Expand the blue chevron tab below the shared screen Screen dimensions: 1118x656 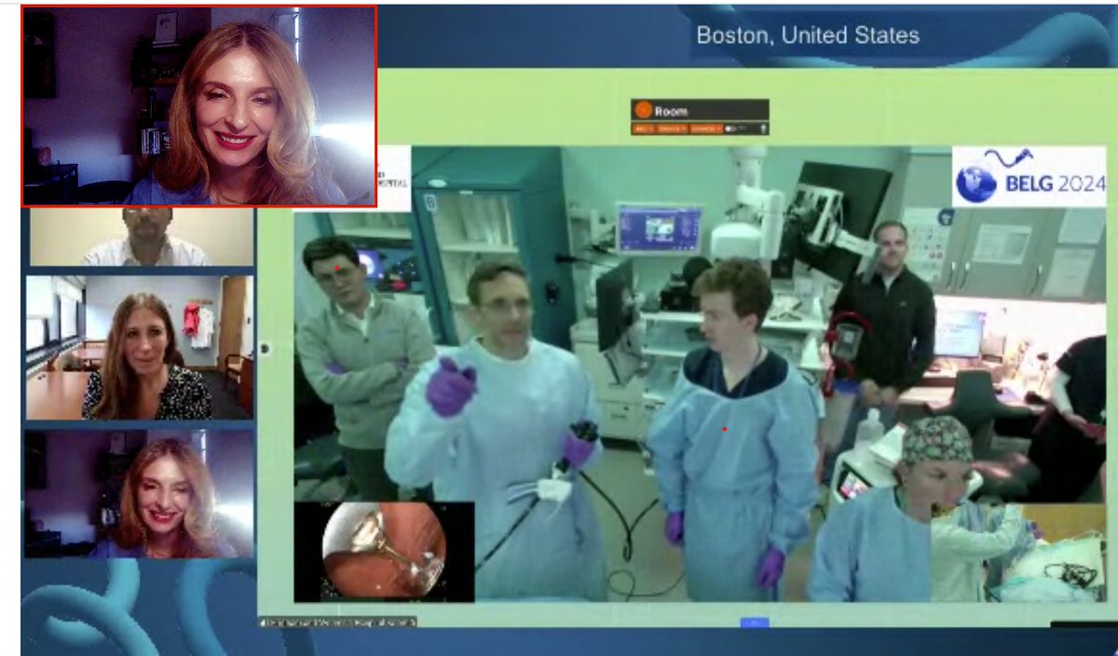coord(754,623)
